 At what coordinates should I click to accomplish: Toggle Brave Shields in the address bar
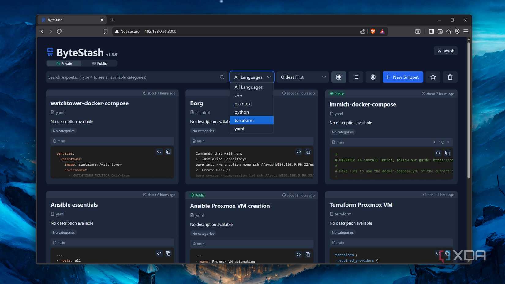(372, 31)
